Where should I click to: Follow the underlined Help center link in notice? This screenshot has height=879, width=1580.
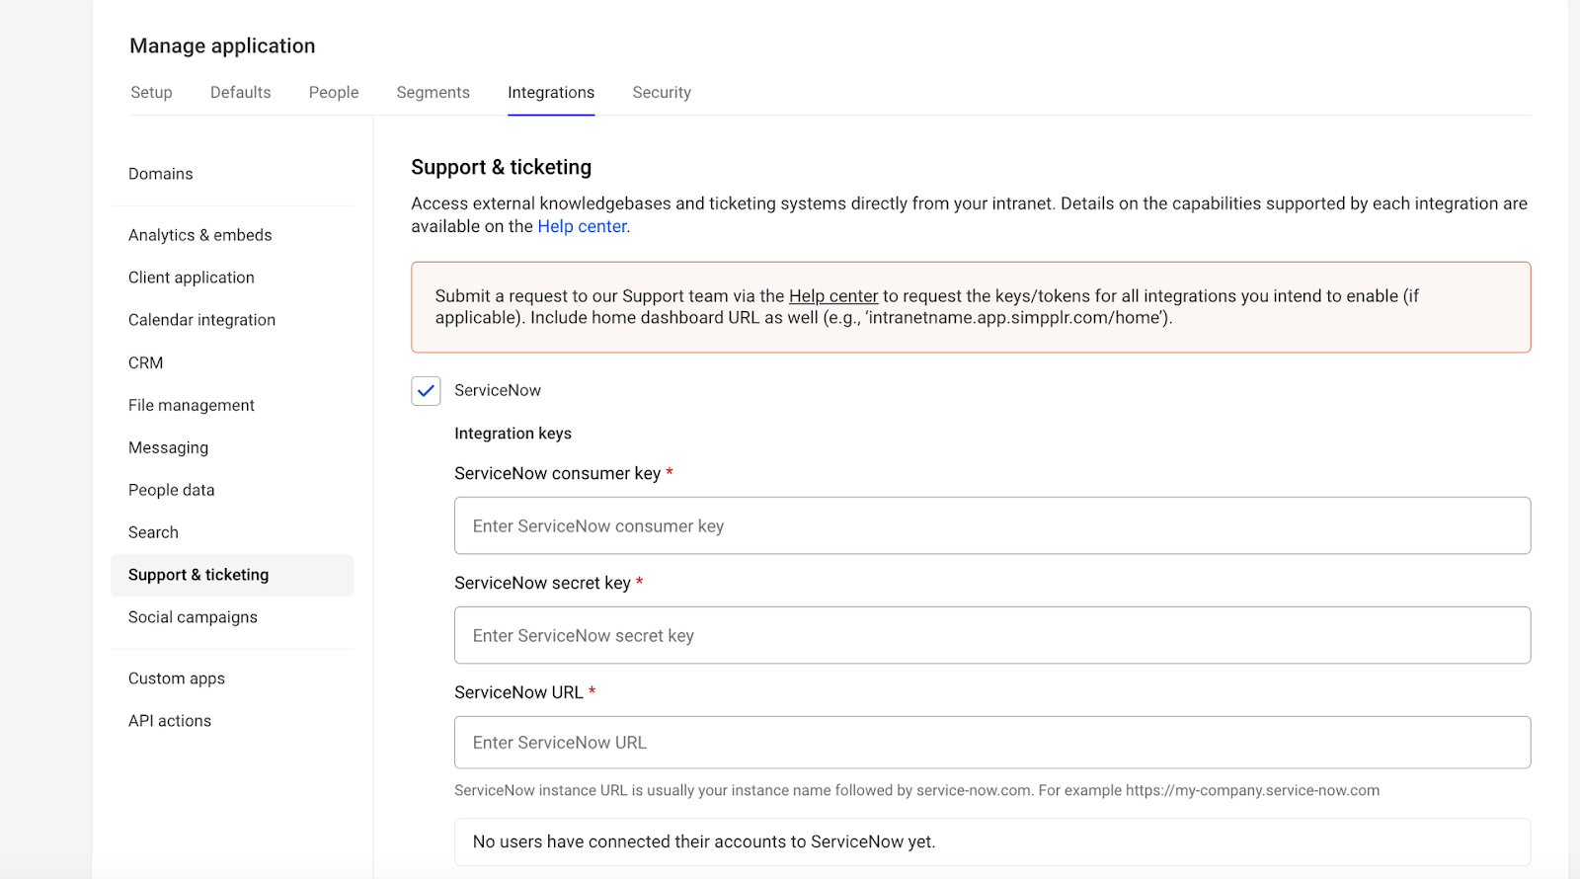click(x=832, y=296)
